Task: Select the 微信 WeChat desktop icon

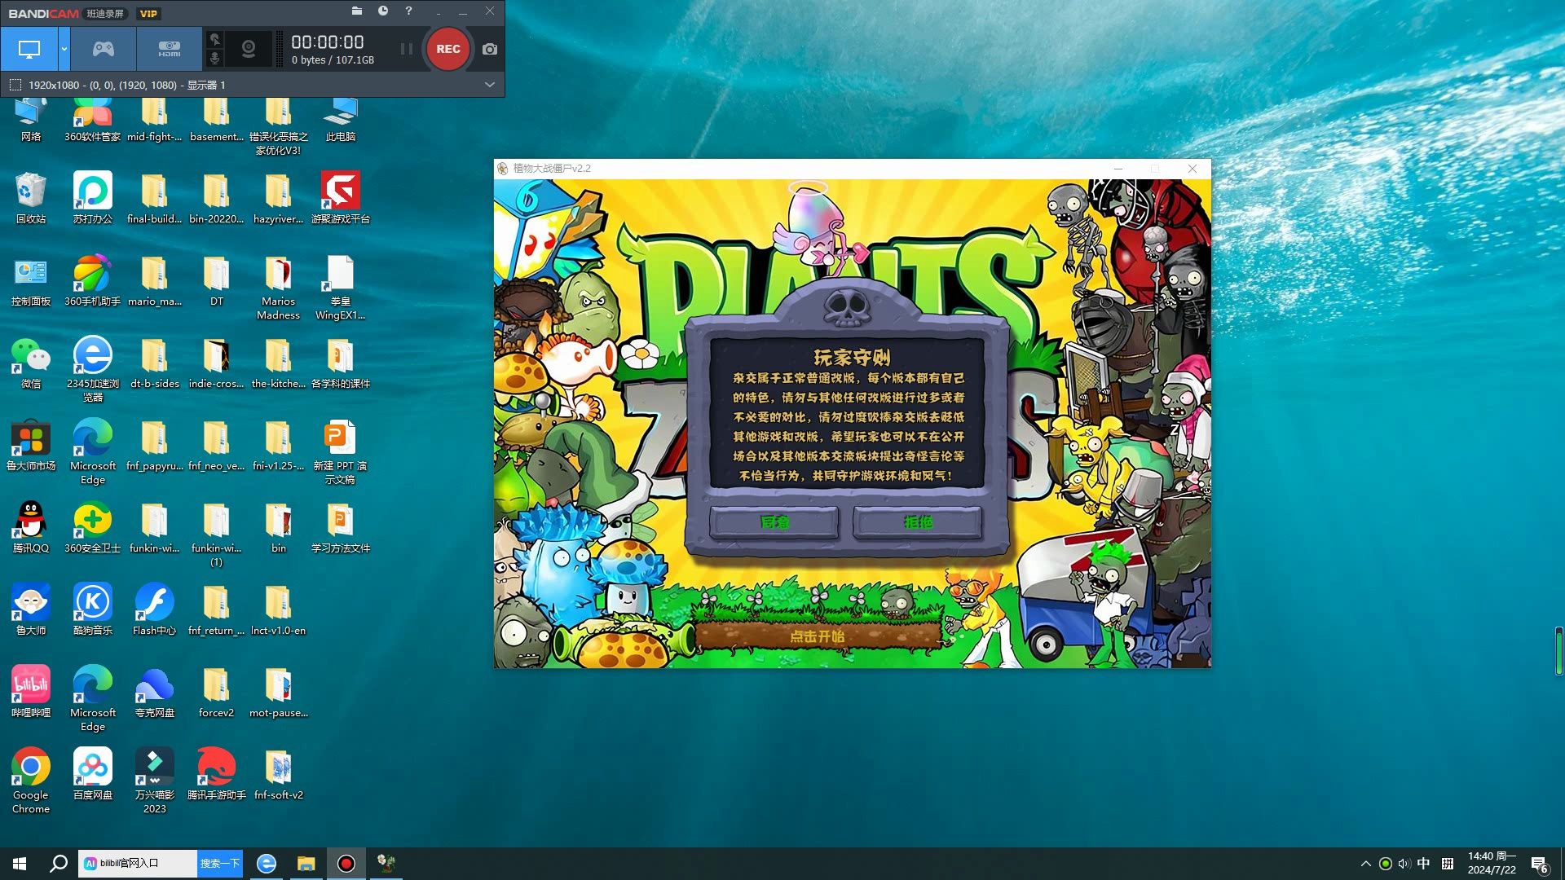Action: (x=31, y=363)
